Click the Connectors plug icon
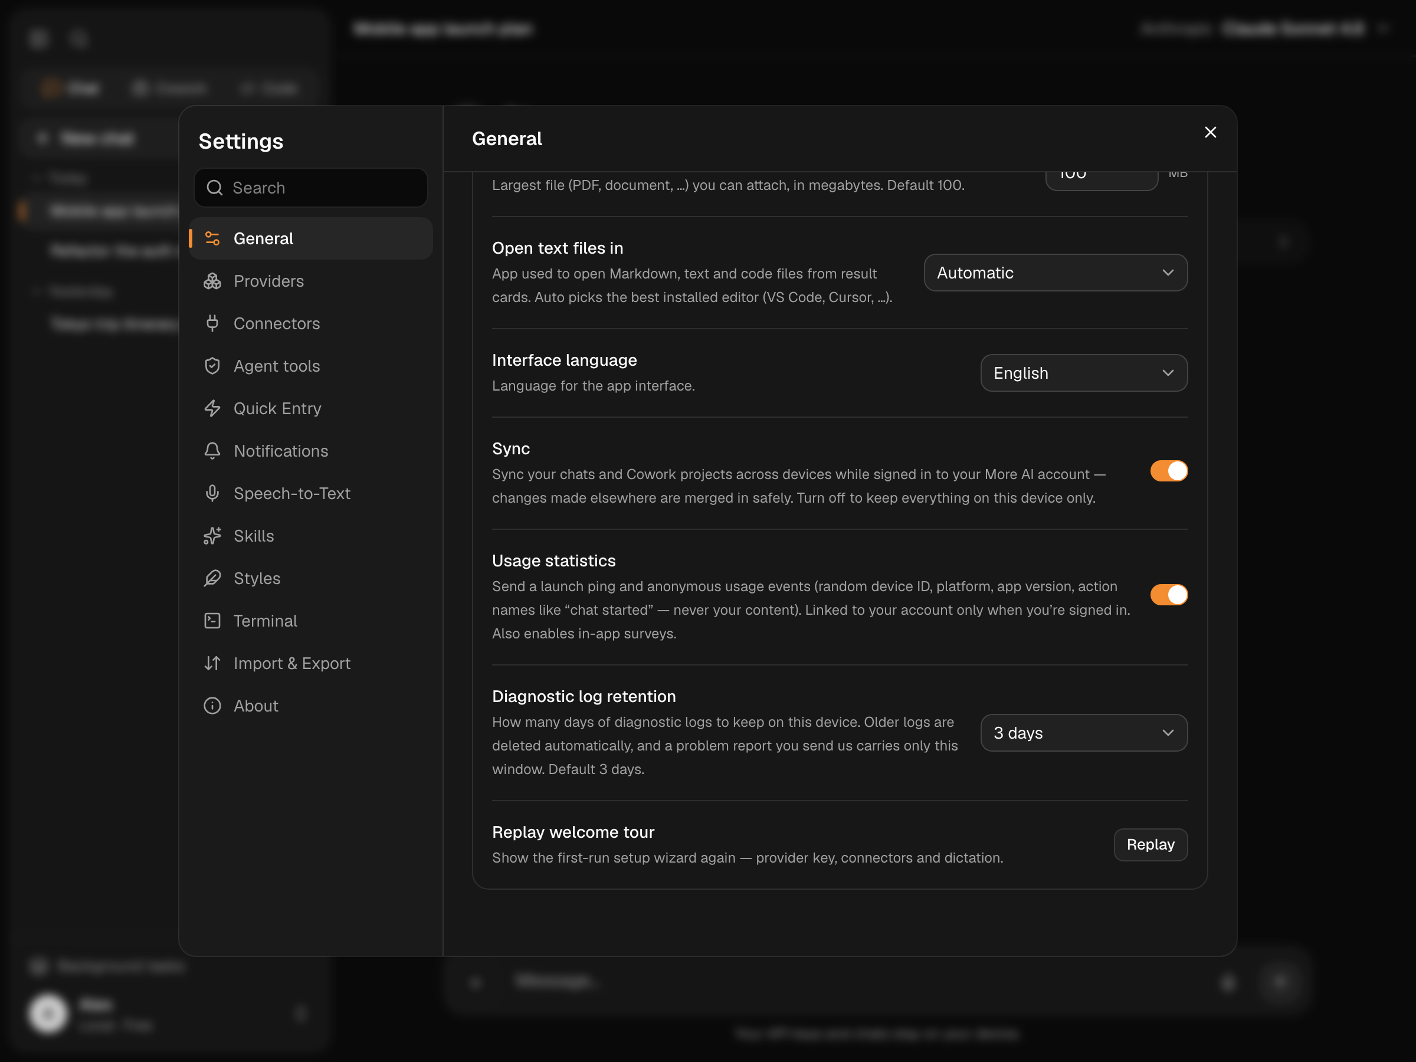The image size is (1416, 1062). pyautogui.click(x=212, y=323)
